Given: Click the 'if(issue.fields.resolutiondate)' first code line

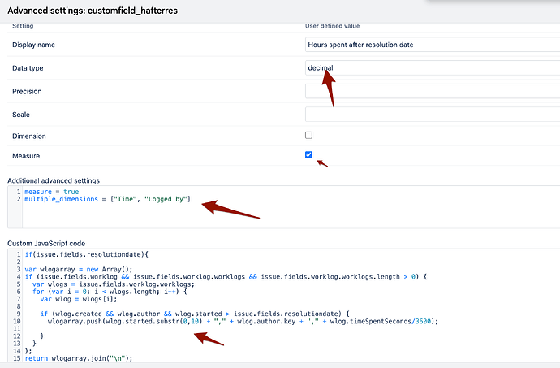Looking at the screenshot, I should (x=86, y=254).
